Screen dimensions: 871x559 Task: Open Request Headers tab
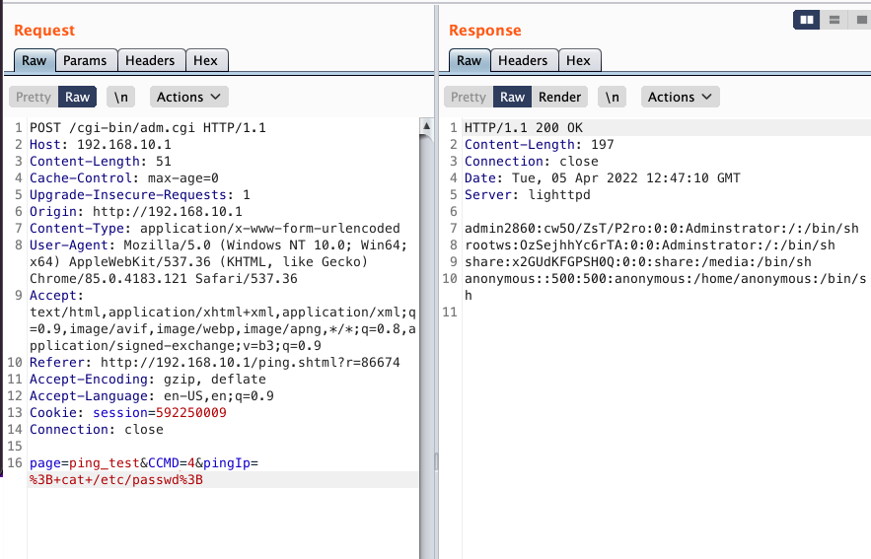[150, 60]
